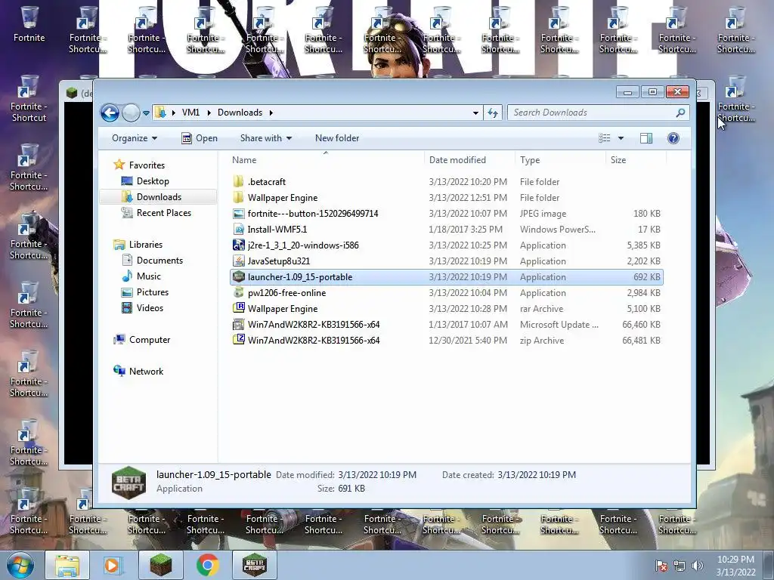Viewport: 774px width, 580px height.
Task: Toggle the preview pane button
Action: [x=646, y=138]
